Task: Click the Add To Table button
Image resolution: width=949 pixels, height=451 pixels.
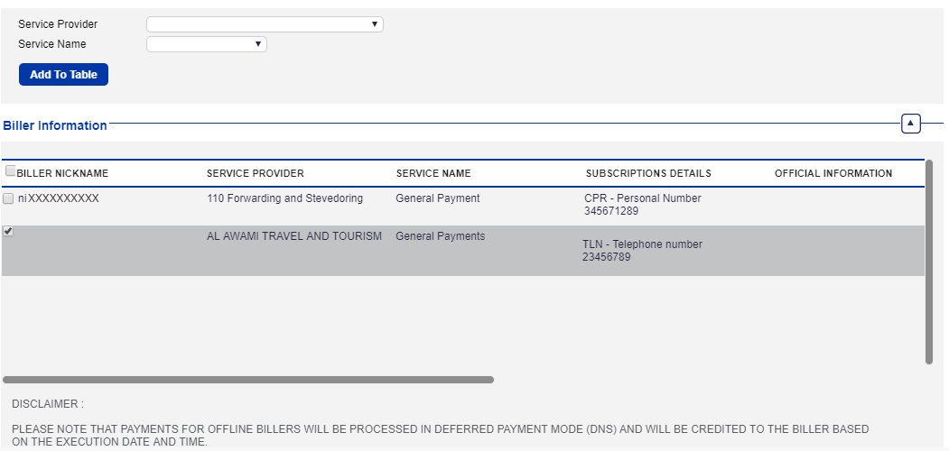Action: [x=63, y=75]
